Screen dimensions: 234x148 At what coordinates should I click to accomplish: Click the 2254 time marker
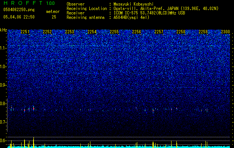coord(92,31)
